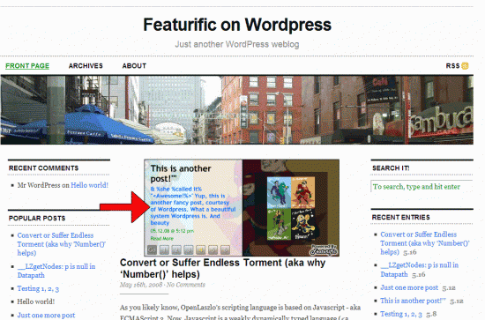Image resolution: width=485 pixels, height=320 pixels.
Task: Click highlighted slide 4 button in slider
Action: 201,249
